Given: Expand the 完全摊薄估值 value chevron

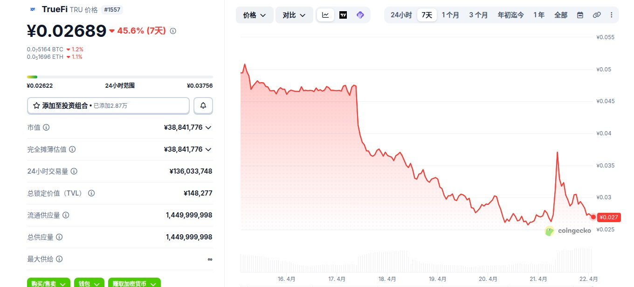Looking at the screenshot, I should pos(208,149).
